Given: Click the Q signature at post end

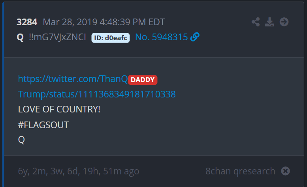Looking at the screenshot, I should click(21, 140).
